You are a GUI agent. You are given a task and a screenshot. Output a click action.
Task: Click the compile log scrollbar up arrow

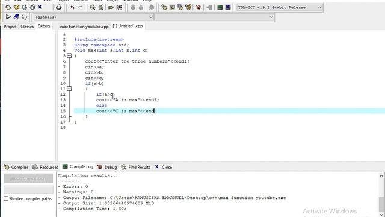point(381,175)
